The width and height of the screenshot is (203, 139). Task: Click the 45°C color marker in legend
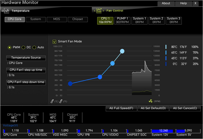(166, 58)
